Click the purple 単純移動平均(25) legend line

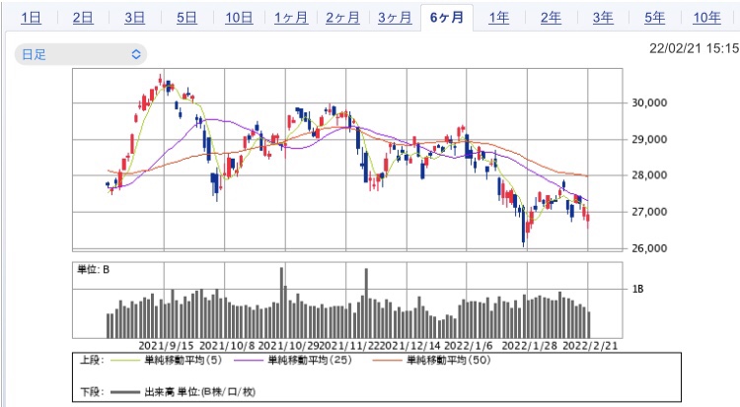249,361
